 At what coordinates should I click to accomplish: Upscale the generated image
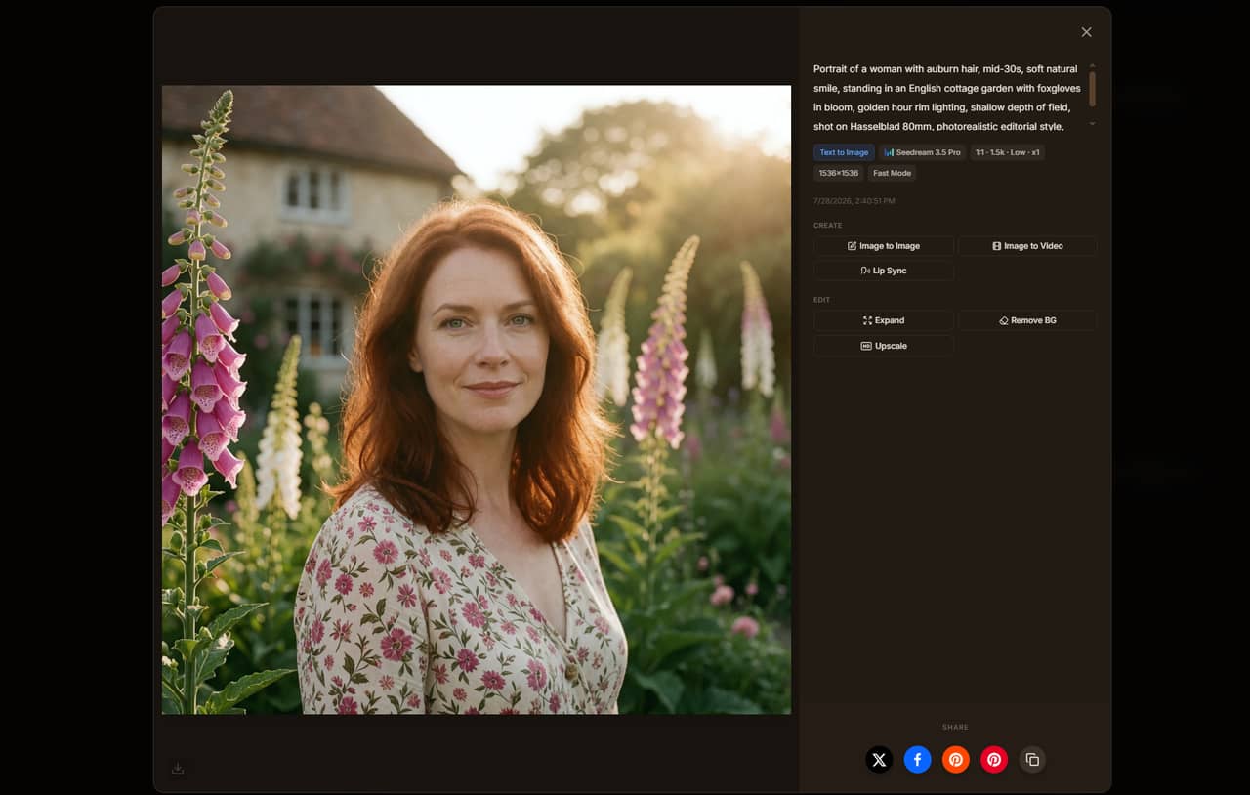pyautogui.click(x=884, y=346)
